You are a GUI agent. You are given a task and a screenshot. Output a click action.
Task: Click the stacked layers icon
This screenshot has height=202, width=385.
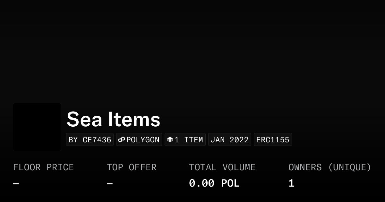[x=170, y=140]
